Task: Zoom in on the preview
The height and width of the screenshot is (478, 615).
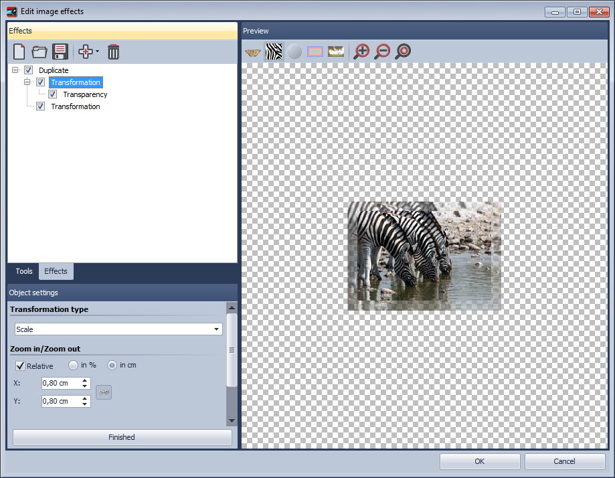Action: (x=361, y=52)
